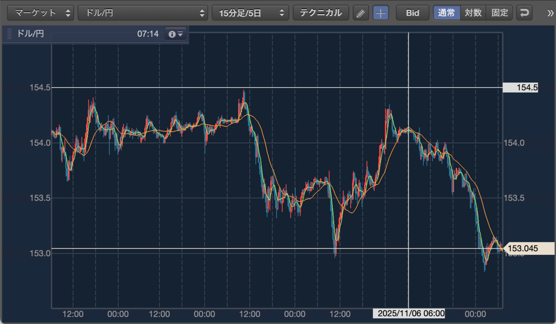Click the Bid button
The image size is (556, 324).
click(x=412, y=13)
